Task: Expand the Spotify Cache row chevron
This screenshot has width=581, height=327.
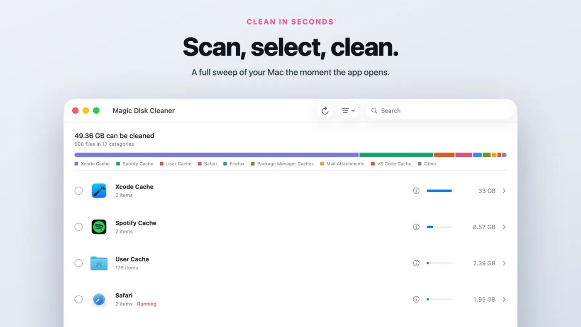Action: pos(504,227)
